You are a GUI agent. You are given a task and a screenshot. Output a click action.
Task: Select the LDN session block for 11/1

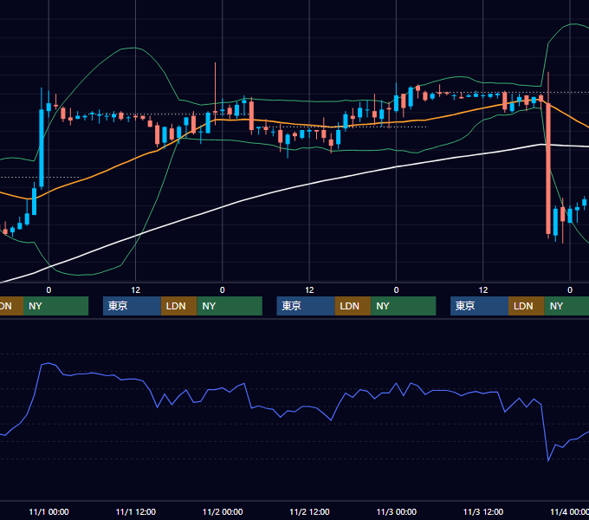click(x=178, y=306)
